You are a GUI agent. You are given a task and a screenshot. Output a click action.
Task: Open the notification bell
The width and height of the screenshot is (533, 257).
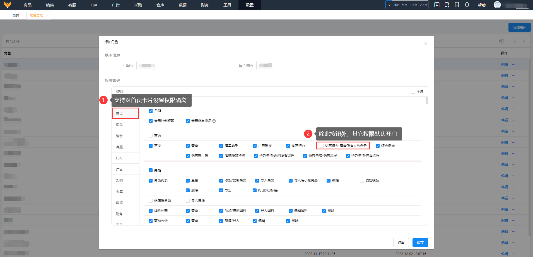(467, 5)
